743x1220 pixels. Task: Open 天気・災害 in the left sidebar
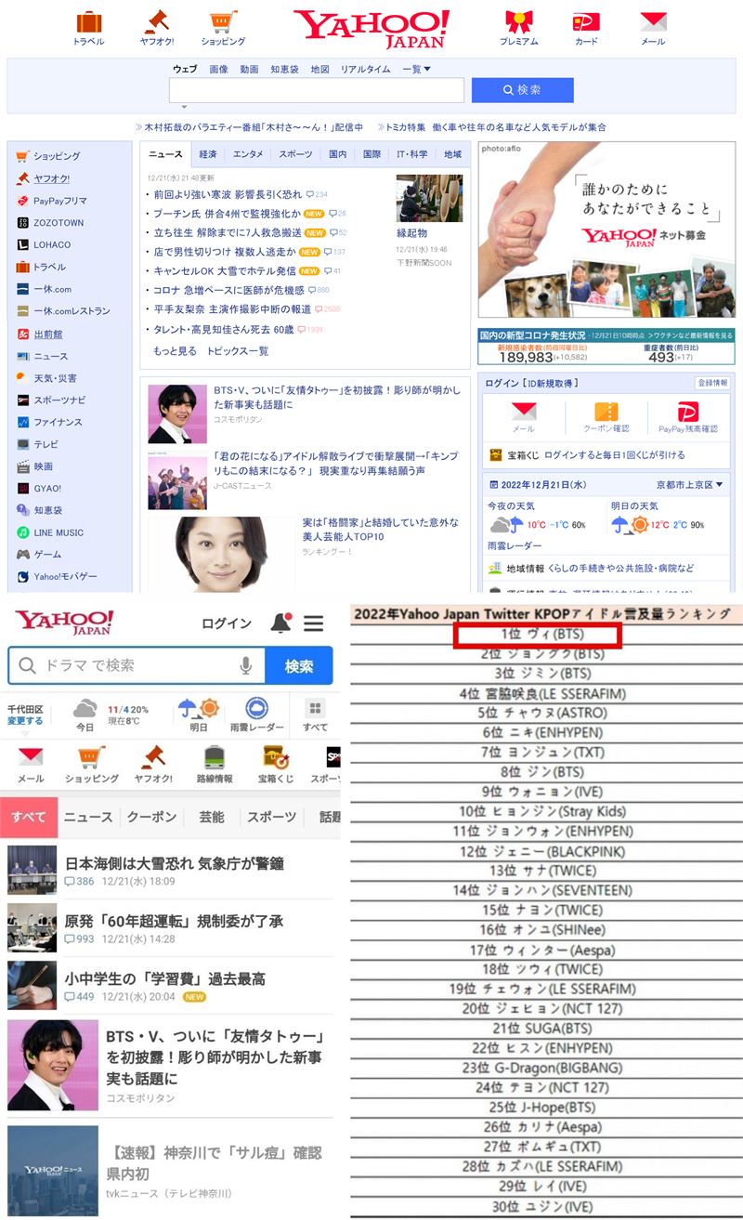coord(55,378)
